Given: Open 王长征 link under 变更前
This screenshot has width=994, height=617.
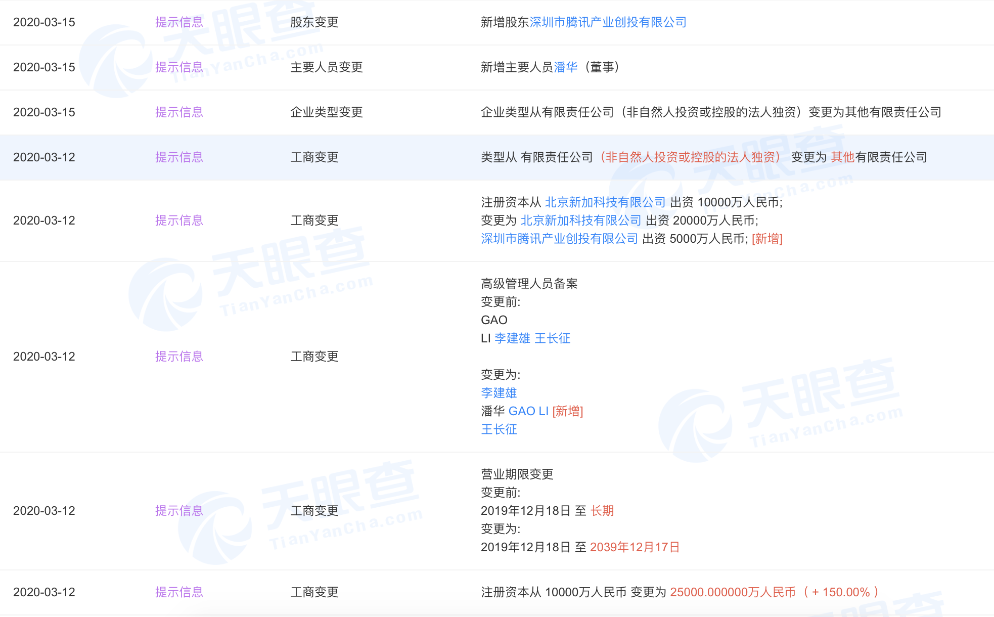Looking at the screenshot, I should click(x=553, y=338).
